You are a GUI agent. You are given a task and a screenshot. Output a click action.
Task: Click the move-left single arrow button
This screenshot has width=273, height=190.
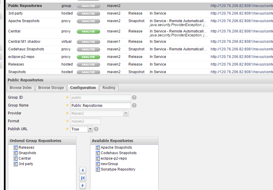tap(83, 170)
